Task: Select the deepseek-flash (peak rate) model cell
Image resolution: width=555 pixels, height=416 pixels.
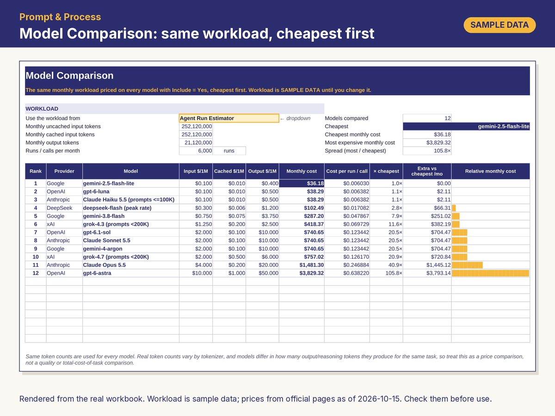Action: 131,208
